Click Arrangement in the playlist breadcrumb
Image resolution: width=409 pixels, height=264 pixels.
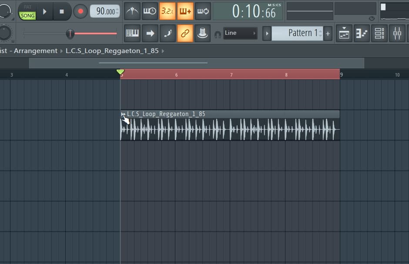pyautogui.click(x=35, y=51)
